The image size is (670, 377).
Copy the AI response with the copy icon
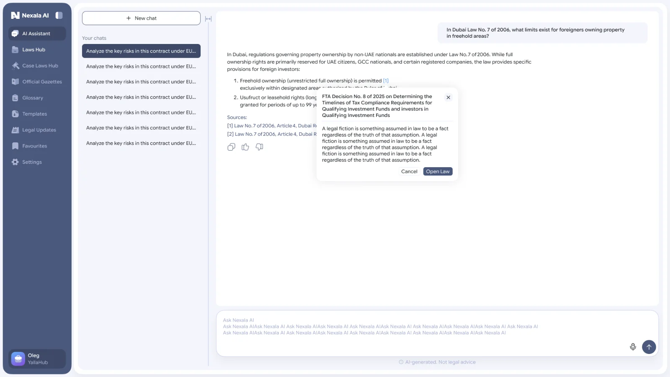pos(231,147)
